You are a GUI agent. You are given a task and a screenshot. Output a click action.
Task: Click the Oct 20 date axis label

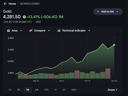pyautogui.click(x=114, y=81)
